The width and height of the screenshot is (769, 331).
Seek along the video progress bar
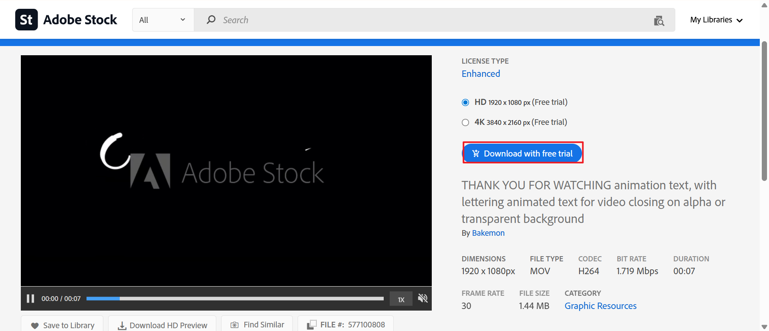[x=235, y=299]
